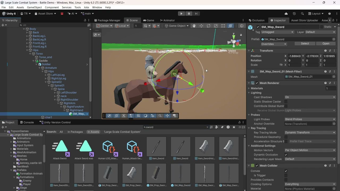The height and width of the screenshot is (191, 340).
Task: Open the Package Manager tab
Action: [x=107, y=20]
